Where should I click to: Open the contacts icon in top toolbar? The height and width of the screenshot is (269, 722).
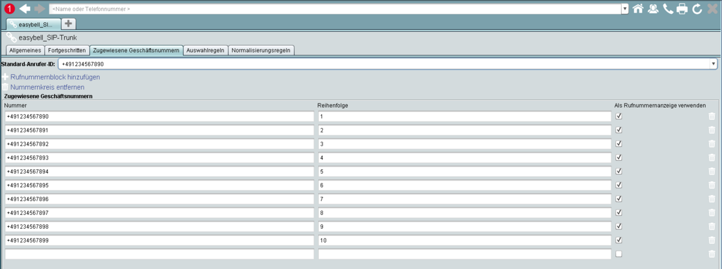[x=653, y=8]
